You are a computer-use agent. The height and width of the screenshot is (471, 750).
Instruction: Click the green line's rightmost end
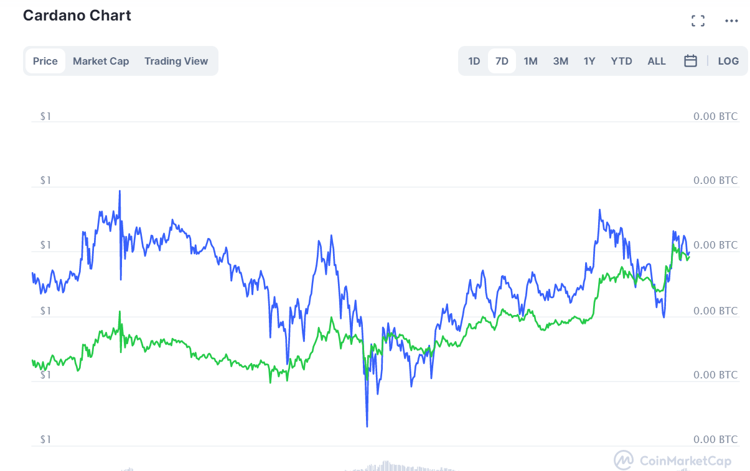coord(689,257)
